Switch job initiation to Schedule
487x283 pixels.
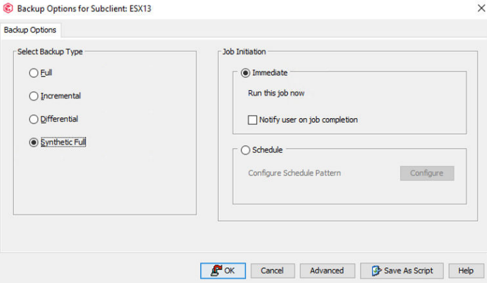[245, 150]
